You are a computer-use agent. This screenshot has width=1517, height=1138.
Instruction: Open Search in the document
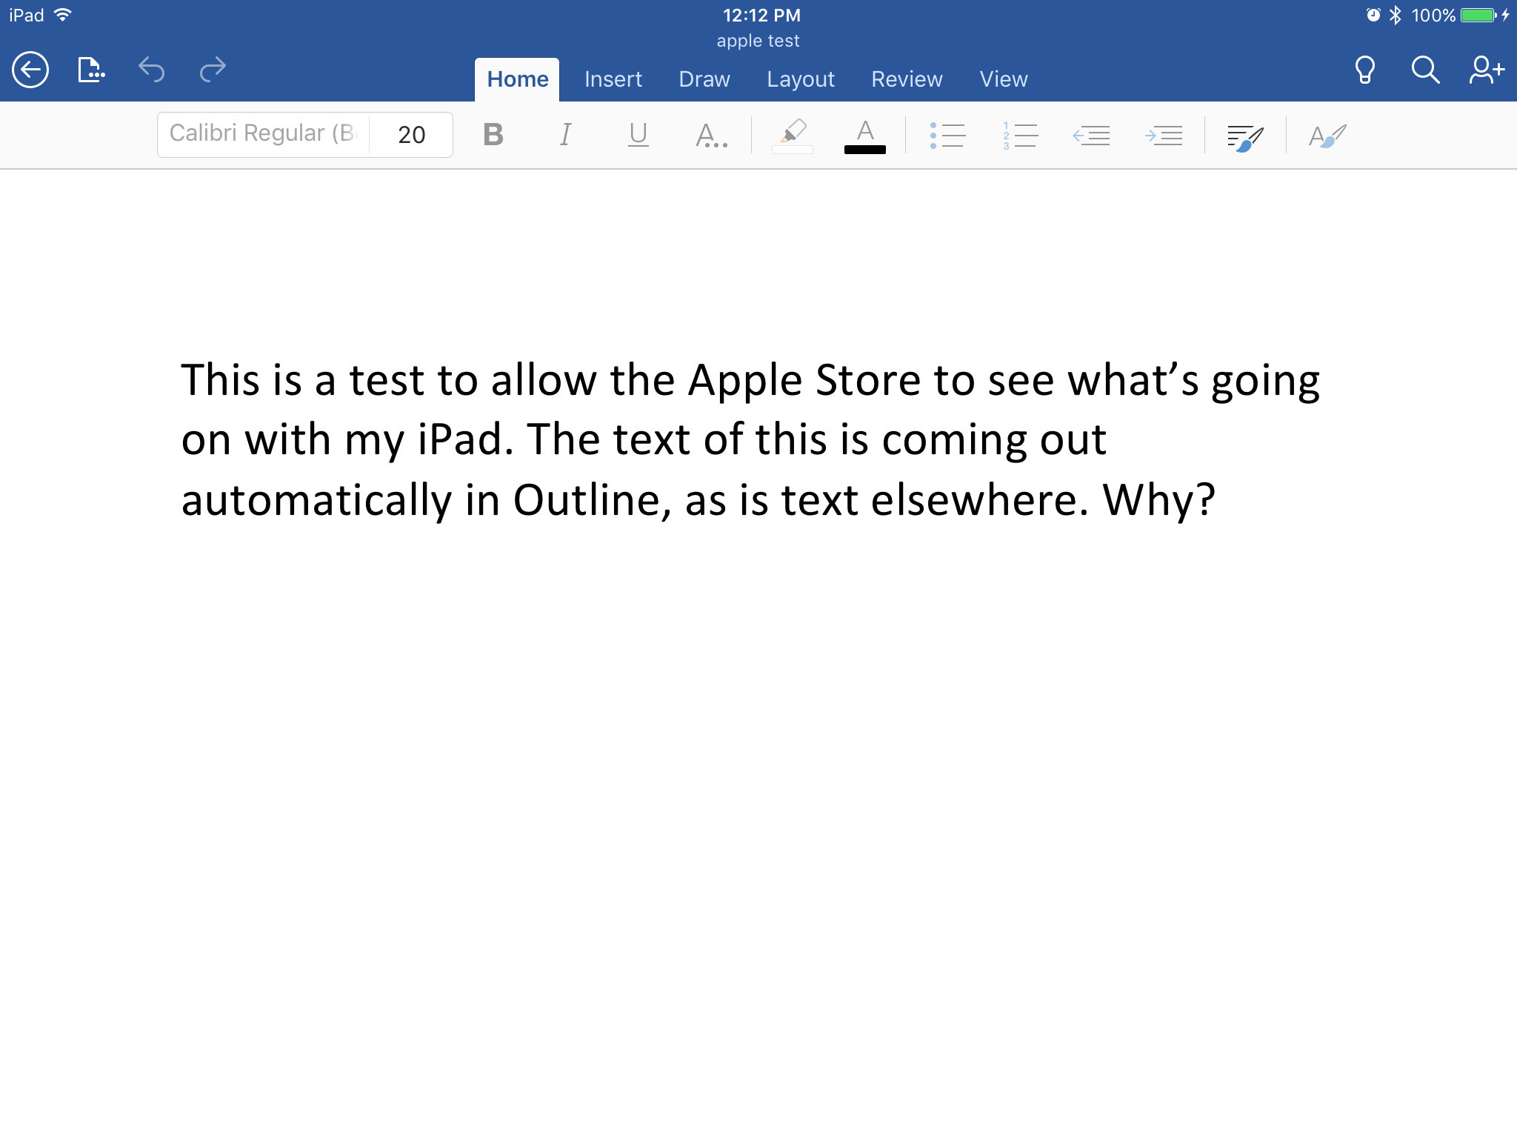[x=1424, y=69]
